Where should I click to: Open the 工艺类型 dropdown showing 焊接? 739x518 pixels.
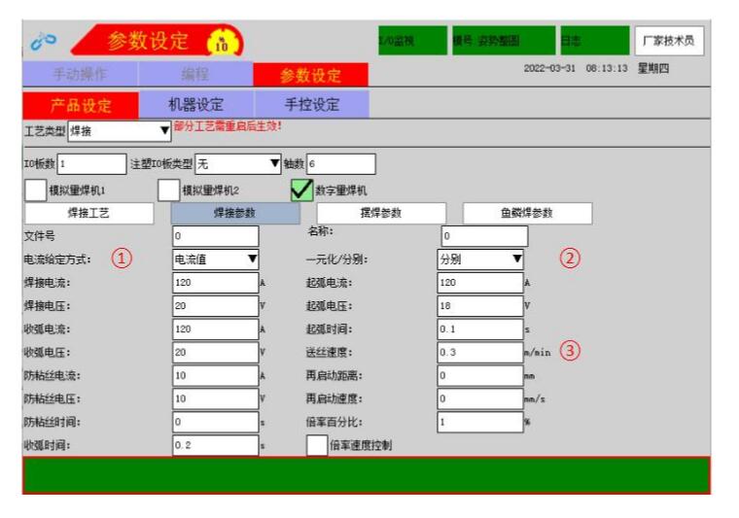pos(120,131)
